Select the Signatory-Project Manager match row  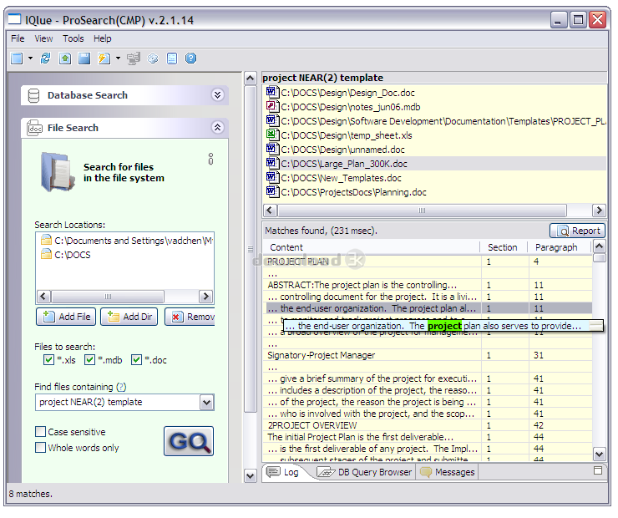[x=428, y=355]
